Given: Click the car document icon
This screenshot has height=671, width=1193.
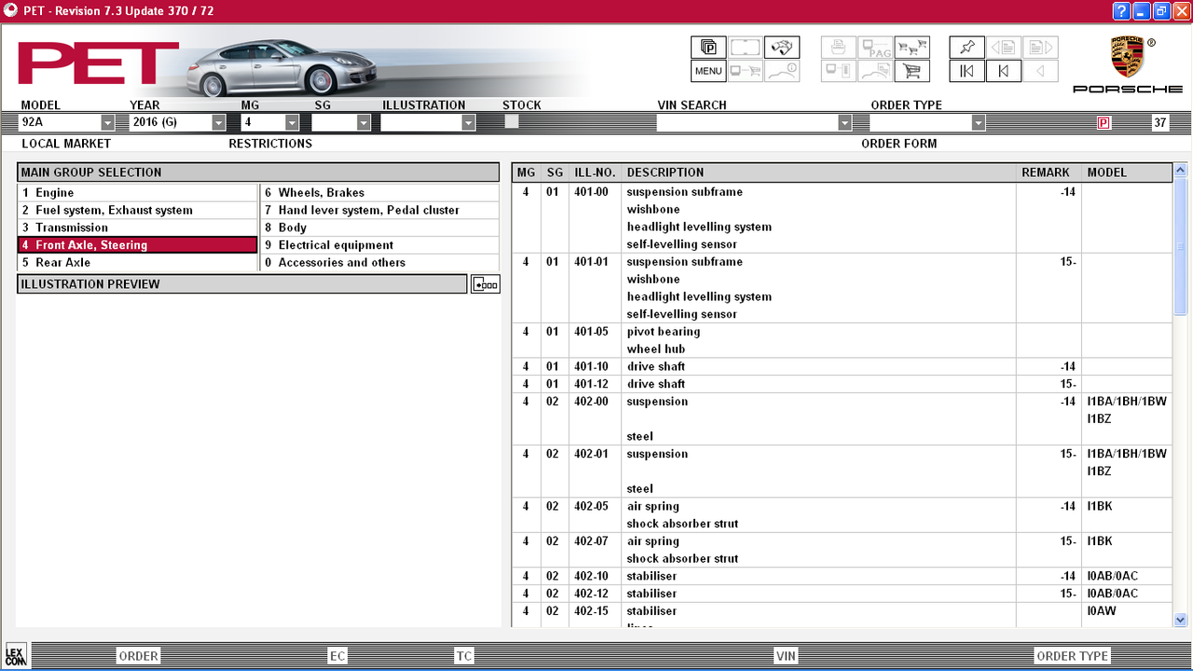Looking at the screenshot, I should click(875, 71).
